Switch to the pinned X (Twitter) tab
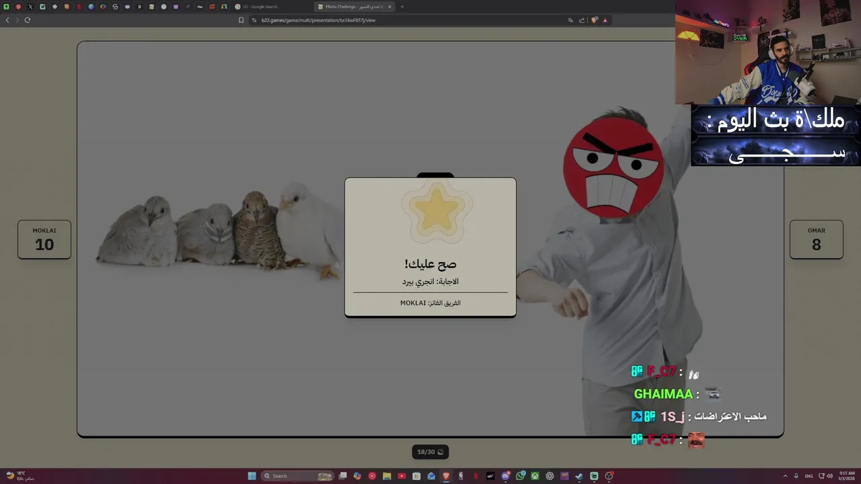The width and height of the screenshot is (861, 484). [30, 7]
